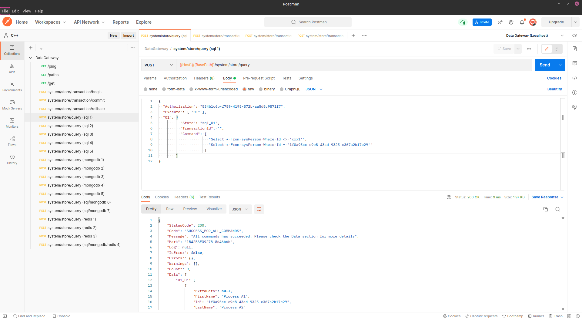Viewport: 582px width, 320px height.
Task: Open the related collections lightbulb icon
Action: coord(575,107)
